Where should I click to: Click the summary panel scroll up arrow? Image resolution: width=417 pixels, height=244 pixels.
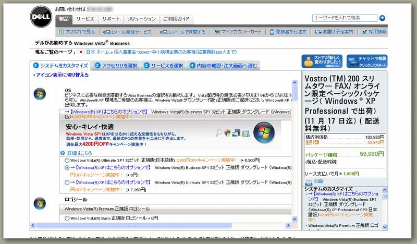pos(385,190)
